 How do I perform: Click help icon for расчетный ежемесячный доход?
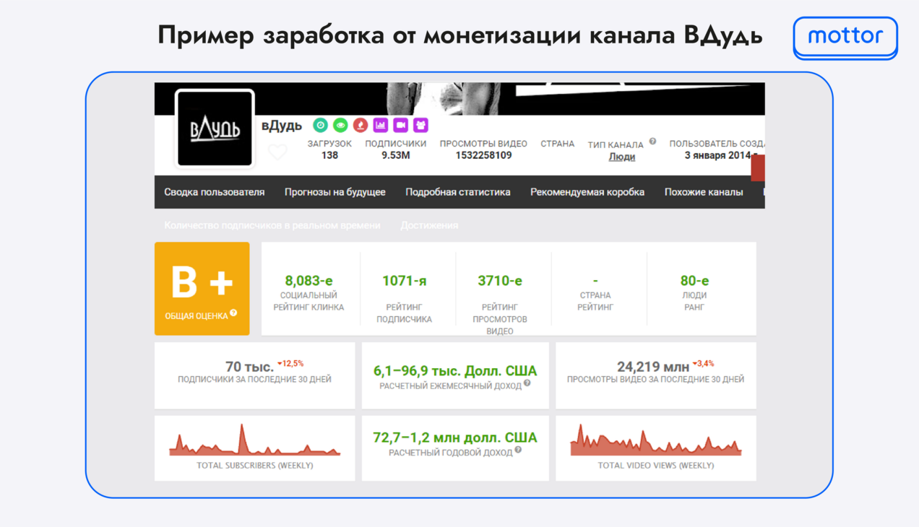(x=527, y=383)
